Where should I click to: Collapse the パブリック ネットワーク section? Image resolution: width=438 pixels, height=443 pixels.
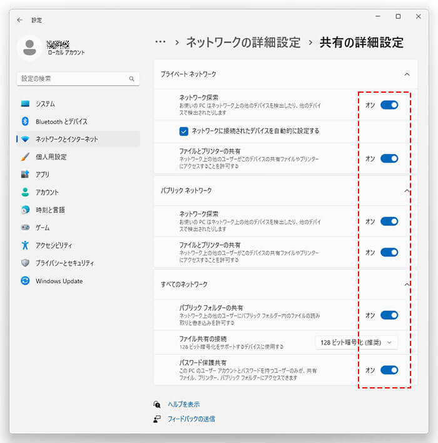point(407,190)
